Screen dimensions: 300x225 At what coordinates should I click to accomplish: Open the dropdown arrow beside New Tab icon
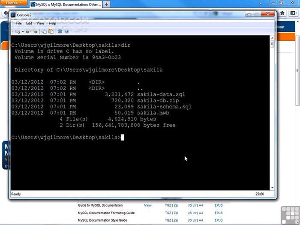pyautogui.click(x=23, y=31)
